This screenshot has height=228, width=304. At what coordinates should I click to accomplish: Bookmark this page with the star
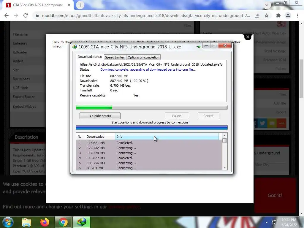click(x=267, y=15)
